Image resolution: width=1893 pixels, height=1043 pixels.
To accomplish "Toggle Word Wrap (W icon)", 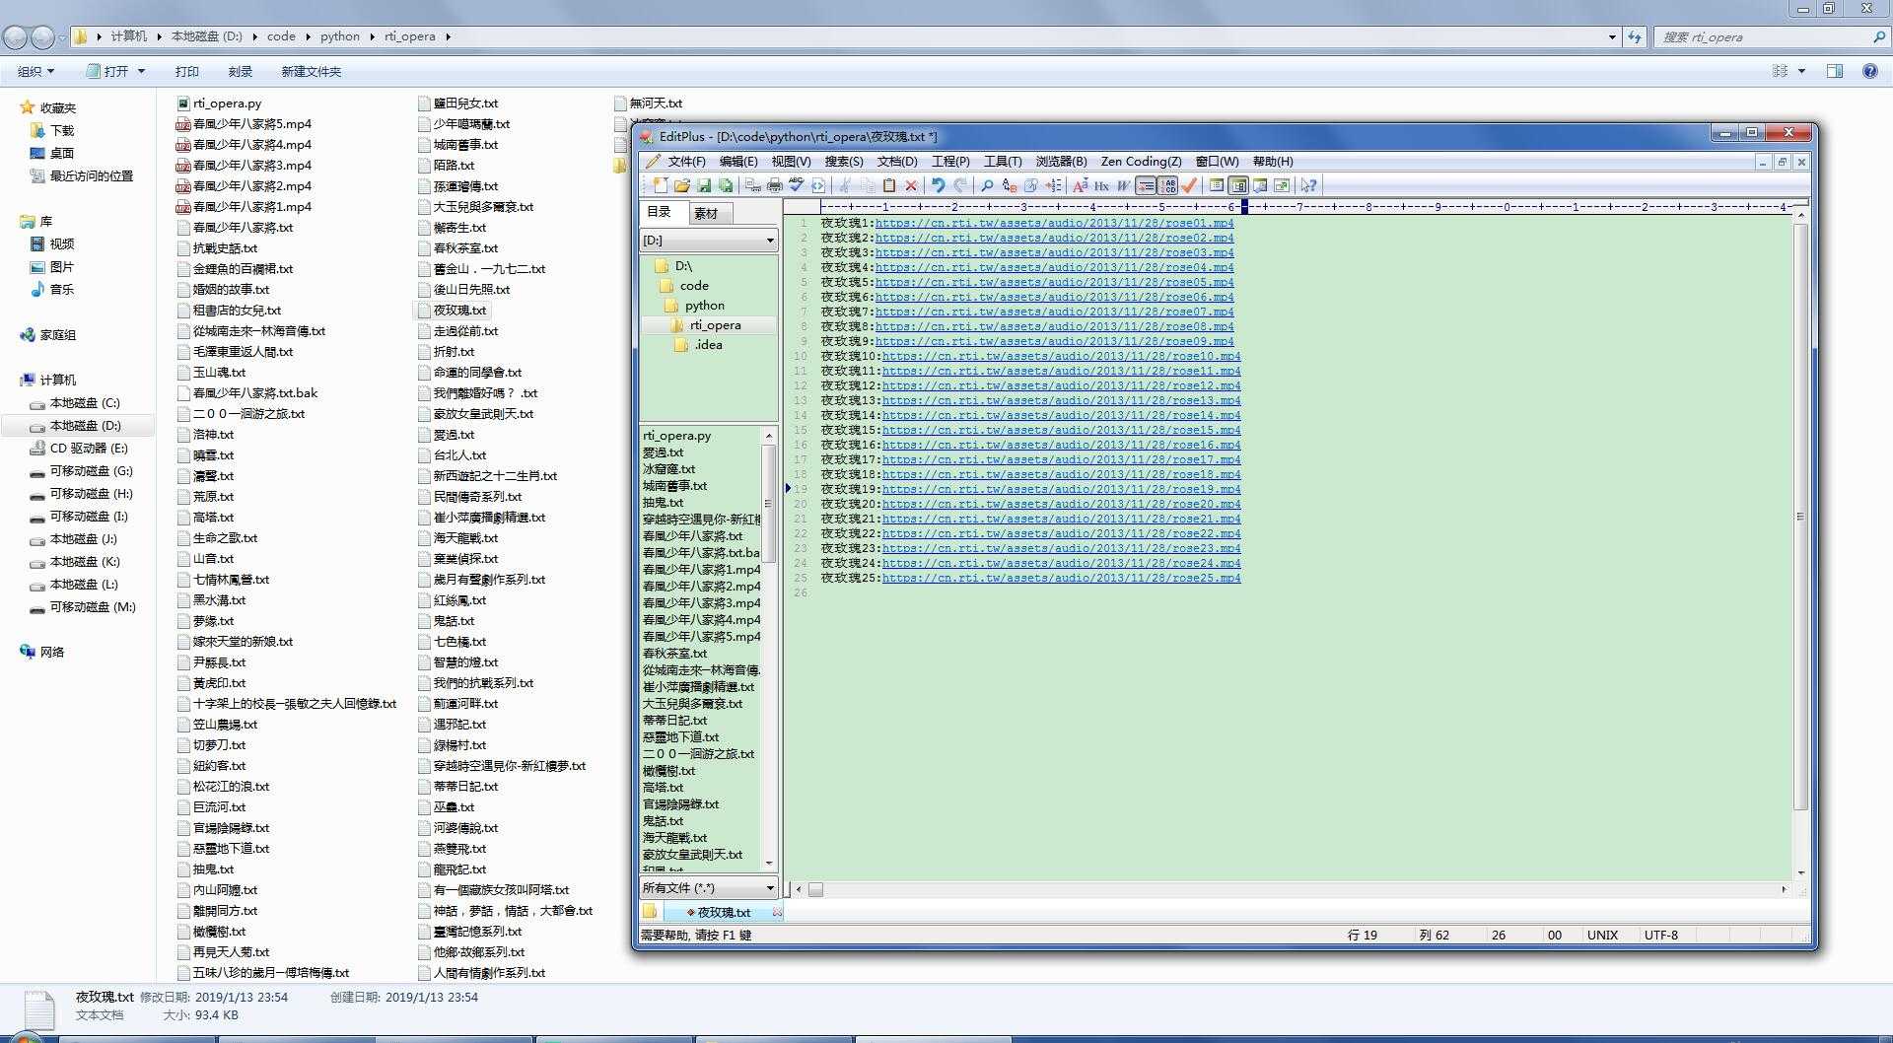I will [x=1123, y=185].
